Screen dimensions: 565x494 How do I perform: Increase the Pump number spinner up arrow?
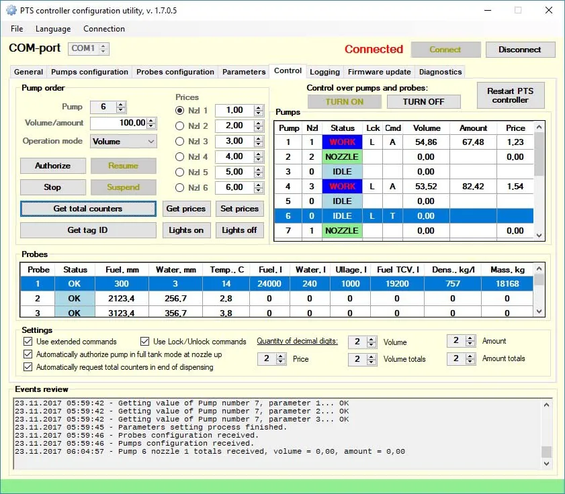pos(121,104)
